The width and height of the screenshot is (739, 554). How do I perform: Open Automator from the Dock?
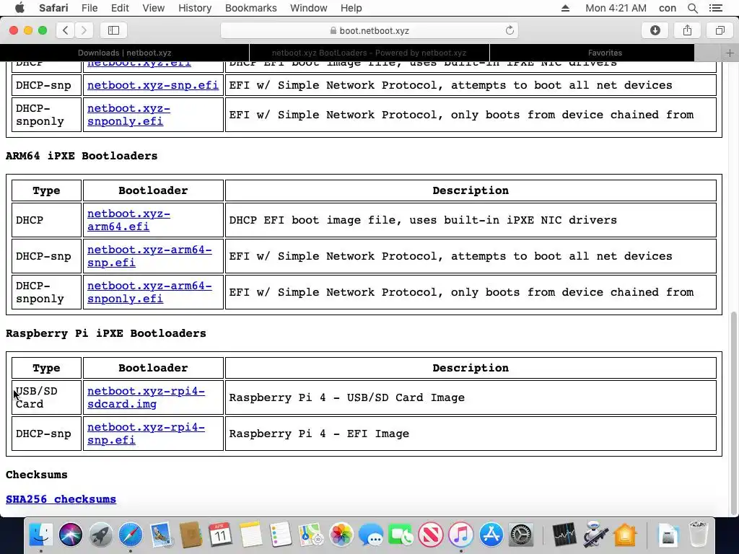click(x=595, y=535)
